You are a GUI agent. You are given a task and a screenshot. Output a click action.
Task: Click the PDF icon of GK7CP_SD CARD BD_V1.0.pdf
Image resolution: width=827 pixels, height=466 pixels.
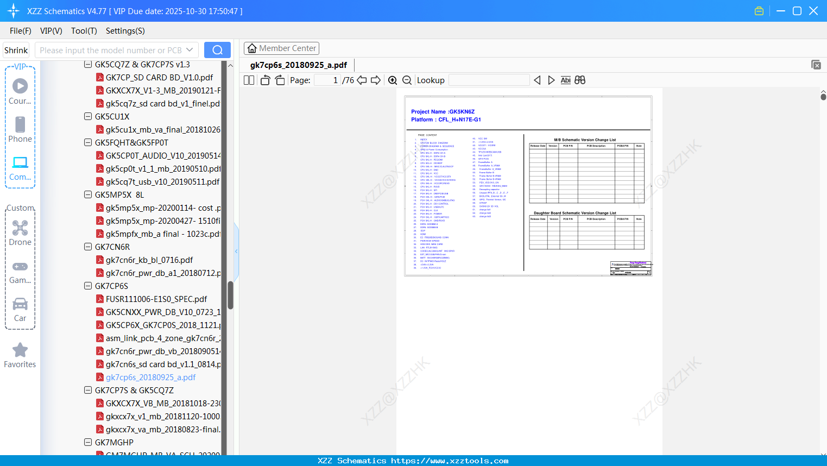coord(100,77)
